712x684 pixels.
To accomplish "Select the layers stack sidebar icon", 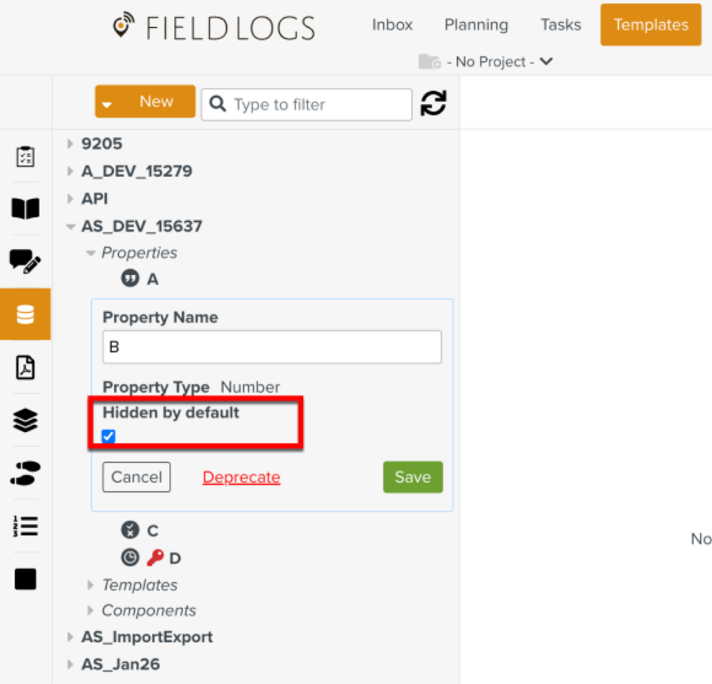I will coord(25,421).
